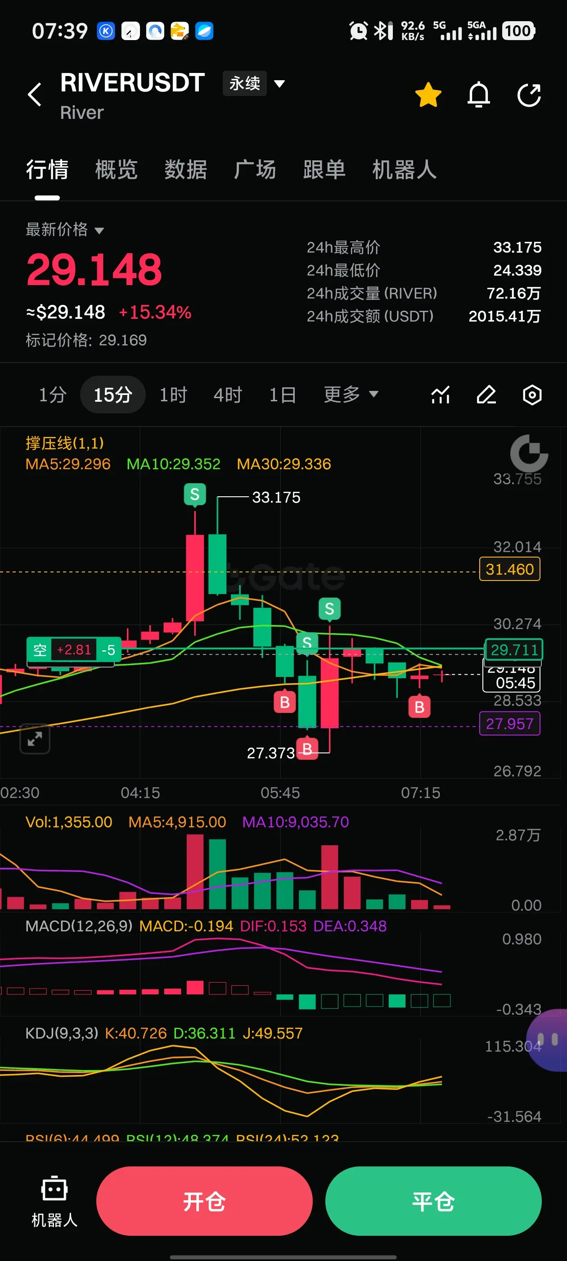The width and height of the screenshot is (567, 1261).
Task: Expand the 更多 timeframe dropdown
Action: 351,395
